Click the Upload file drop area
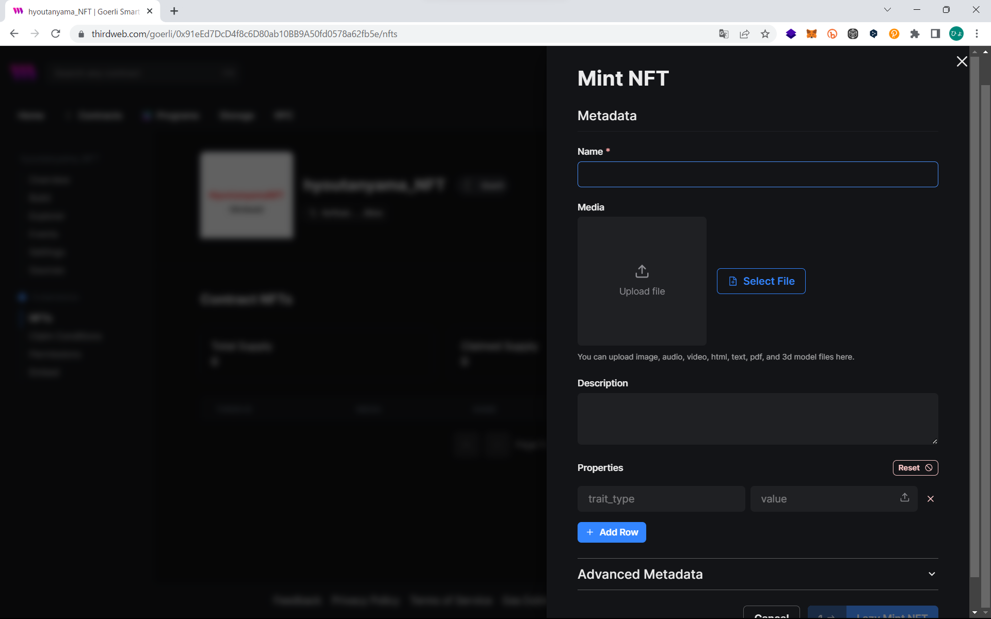This screenshot has height=619, width=991. pyautogui.click(x=642, y=281)
